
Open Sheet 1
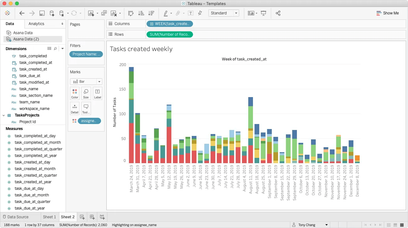(x=49, y=217)
